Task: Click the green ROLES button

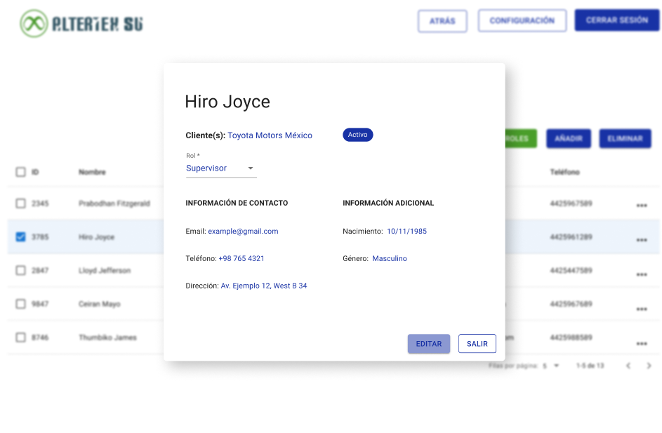Action: click(x=521, y=138)
